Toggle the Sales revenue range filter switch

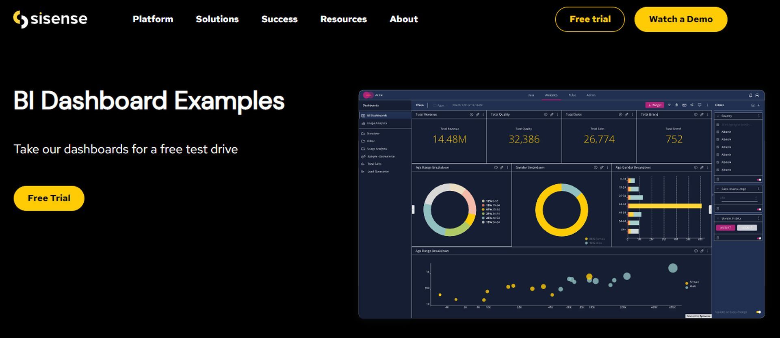pyautogui.click(x=759, y=209)
